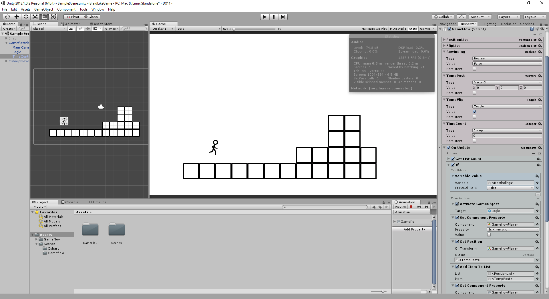This screenshot has height=299, width=549.
Task: Toggle Maximize On Play
Action: pos(374,29)
